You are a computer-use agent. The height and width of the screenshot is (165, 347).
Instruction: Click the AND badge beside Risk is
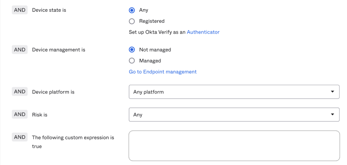(x=20, y=114)
